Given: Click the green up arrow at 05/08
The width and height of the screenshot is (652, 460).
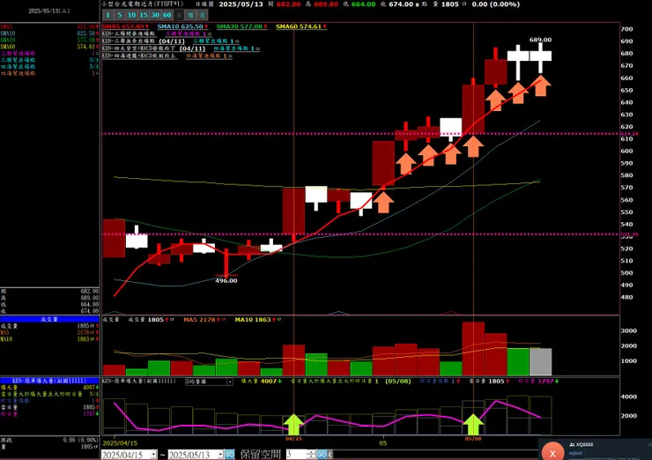Looking at the screenshot, I should (x=473, y=424).
